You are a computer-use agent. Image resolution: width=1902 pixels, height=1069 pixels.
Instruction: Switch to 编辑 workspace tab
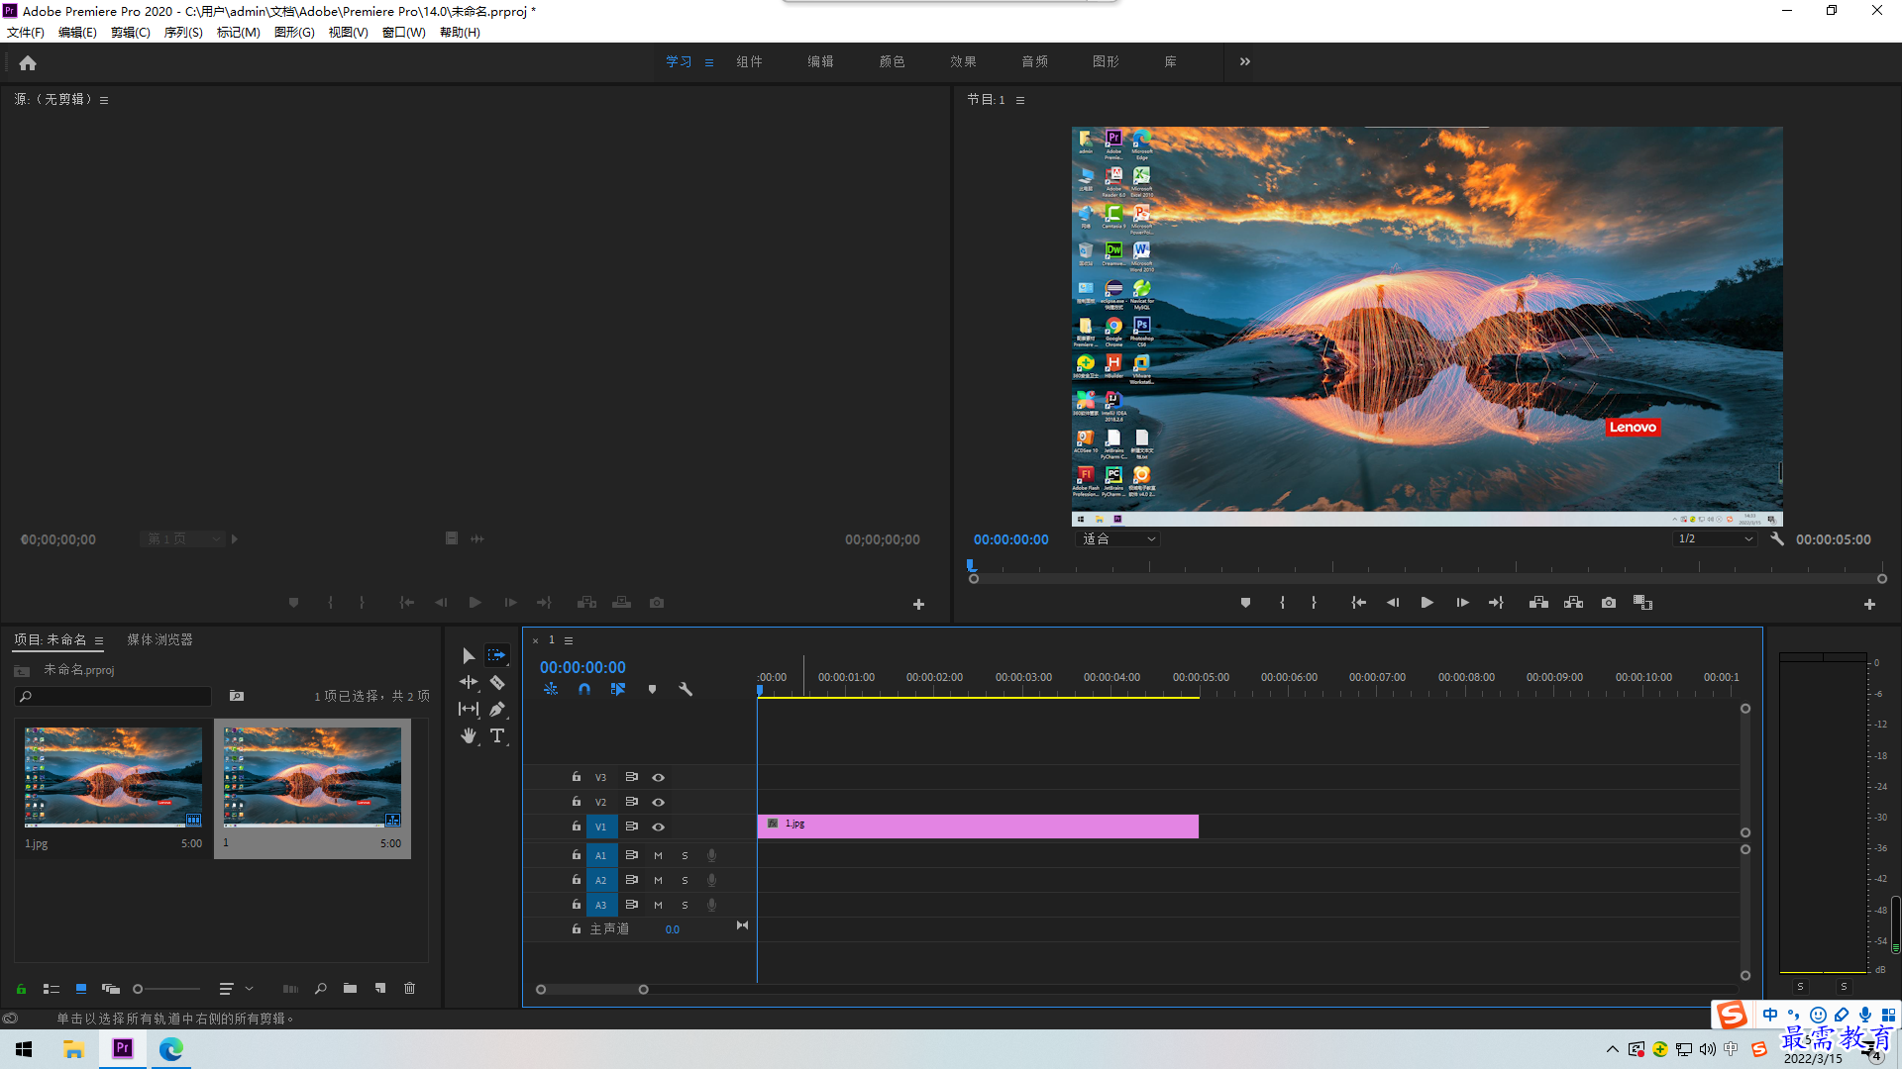[x=820, y=61]
